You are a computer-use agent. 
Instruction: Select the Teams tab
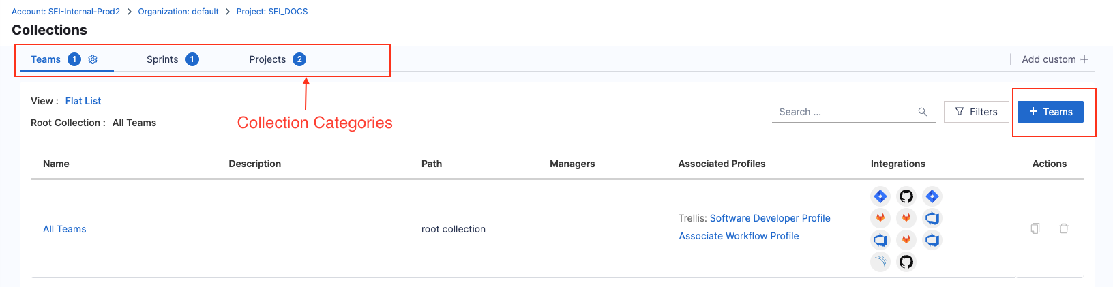(46, 59)
